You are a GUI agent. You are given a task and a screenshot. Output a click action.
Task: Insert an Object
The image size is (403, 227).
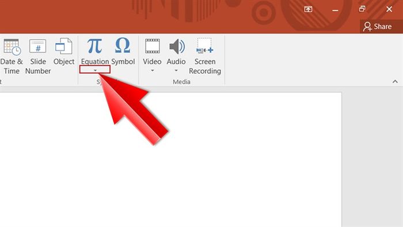64,51
